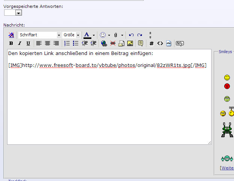
Task: Decrease the editor size with up arrow
Action: click(x=150, y=33)
